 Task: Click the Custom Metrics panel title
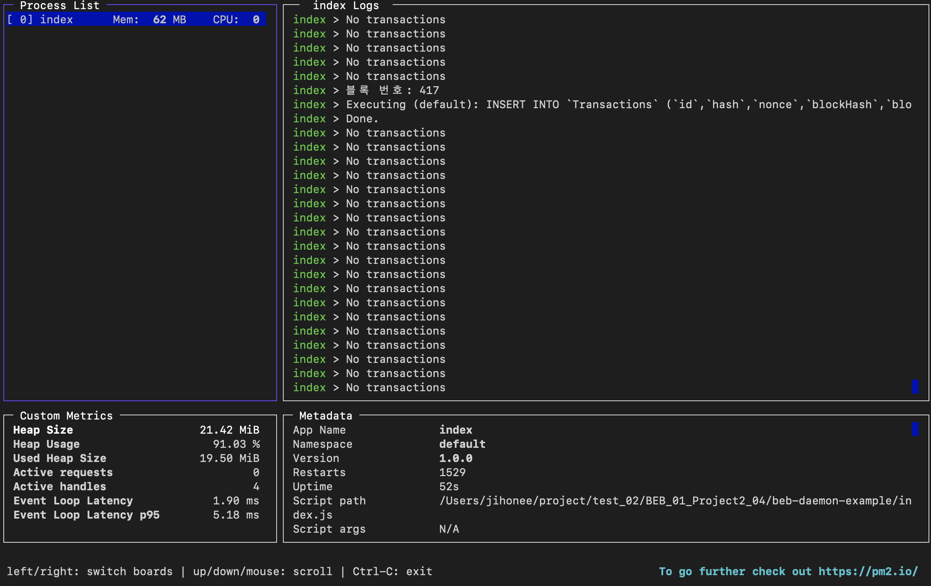[x=66, y=416]
